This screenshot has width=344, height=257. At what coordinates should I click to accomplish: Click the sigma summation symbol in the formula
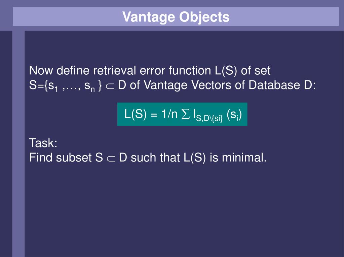(185, 114)
